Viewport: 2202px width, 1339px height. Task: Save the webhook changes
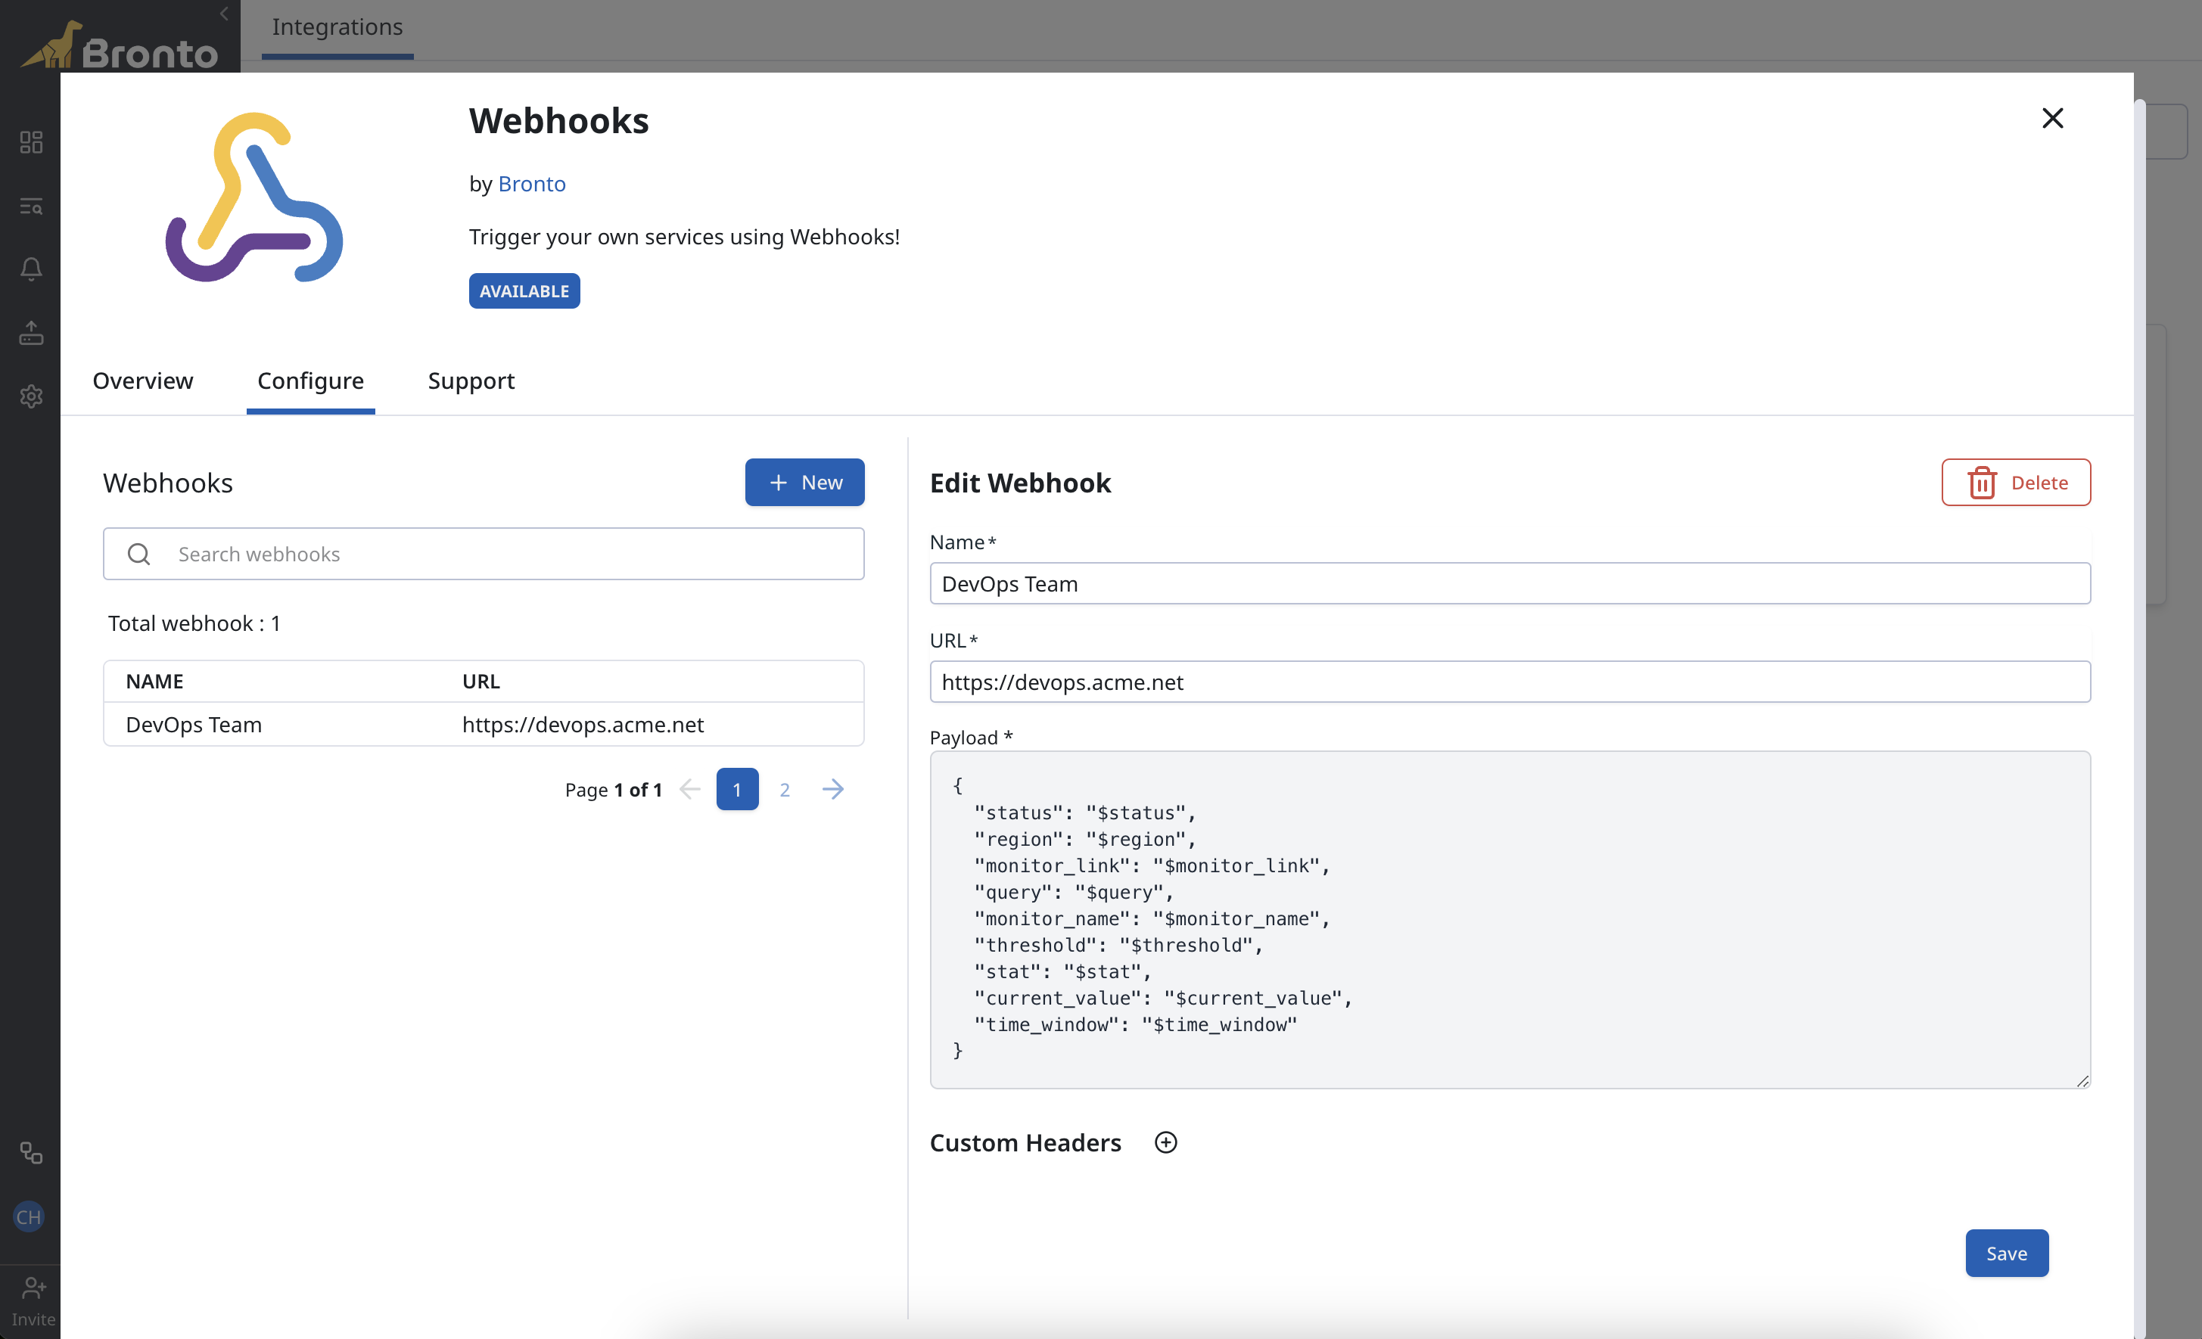2006,1254
